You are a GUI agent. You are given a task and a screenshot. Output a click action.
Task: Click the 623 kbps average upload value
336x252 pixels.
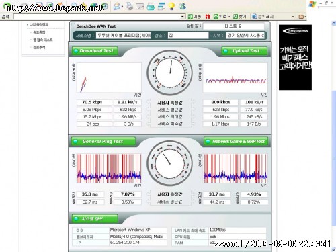pos(220,110)
